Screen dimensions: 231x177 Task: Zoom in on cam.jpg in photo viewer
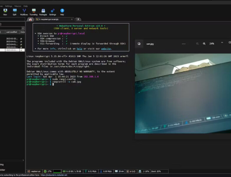(204, 44)
